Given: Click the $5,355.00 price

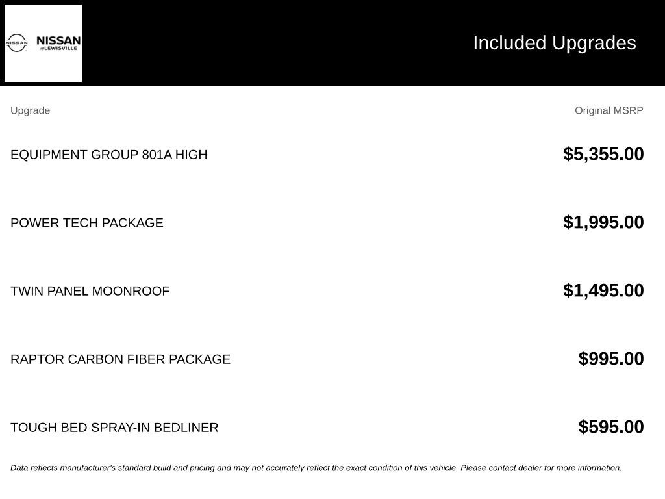Looking at the screenshot, I should [x=603, y=154].
